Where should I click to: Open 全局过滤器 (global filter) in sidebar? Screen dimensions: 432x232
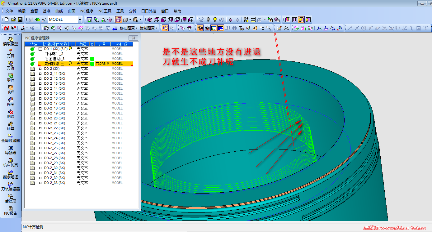(11, 138)
